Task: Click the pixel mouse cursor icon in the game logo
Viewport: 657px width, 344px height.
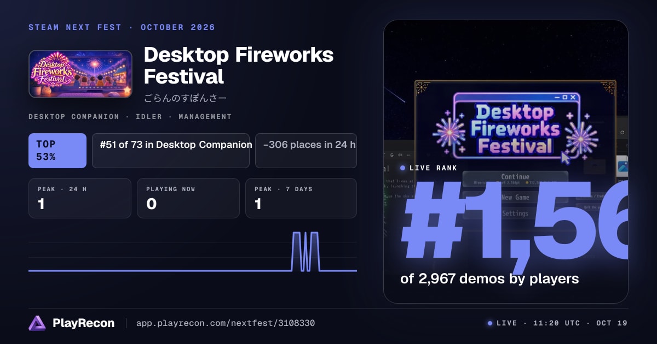Action: (565, 158)
